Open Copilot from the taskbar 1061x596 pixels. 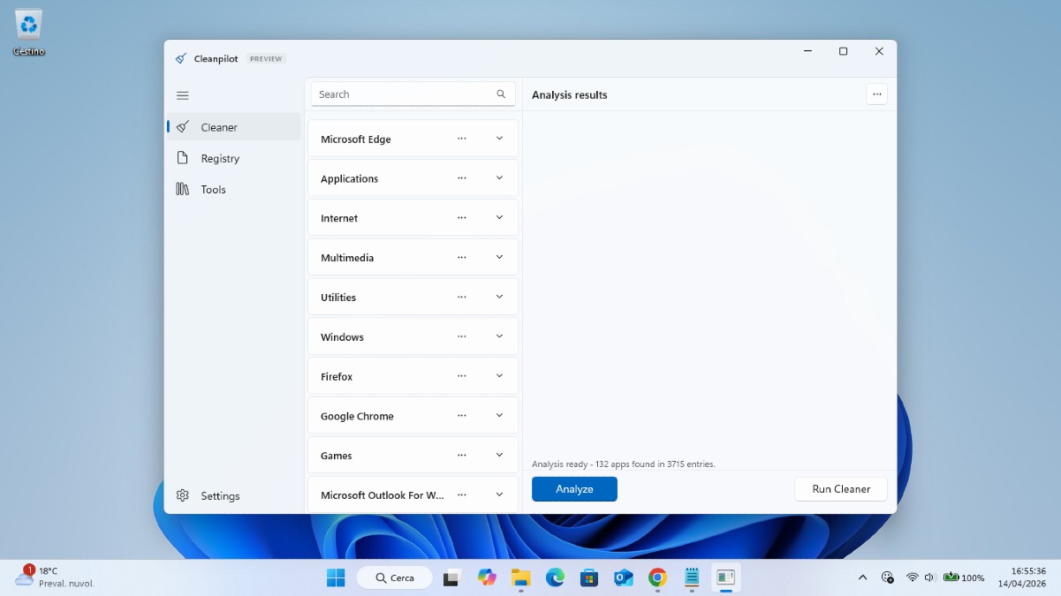pos(487,577)
